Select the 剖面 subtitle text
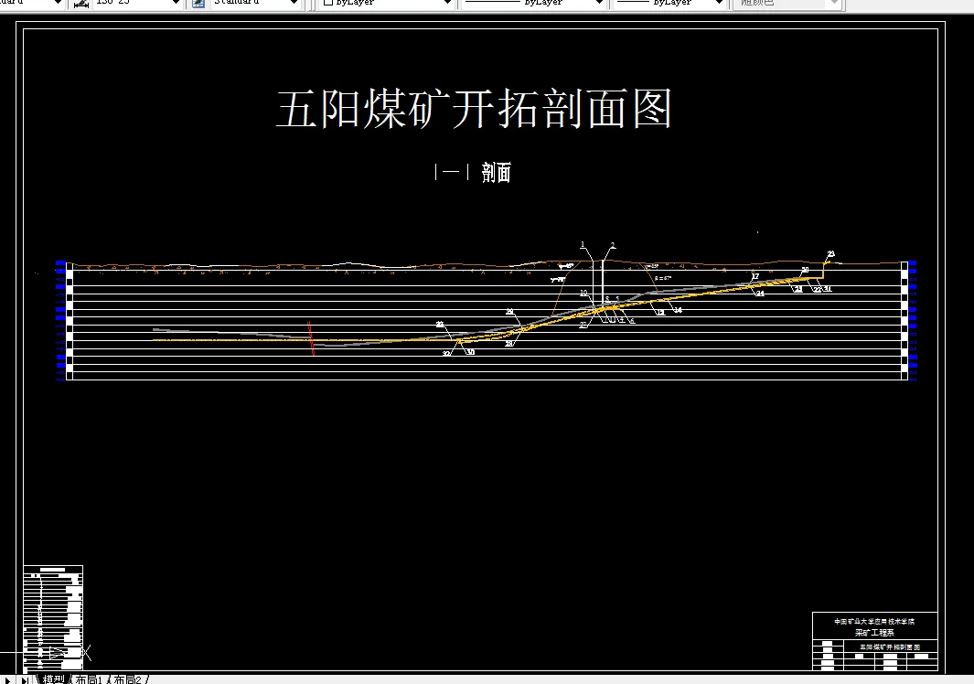This screenshot has width=974, height=684. click(497, 173)
